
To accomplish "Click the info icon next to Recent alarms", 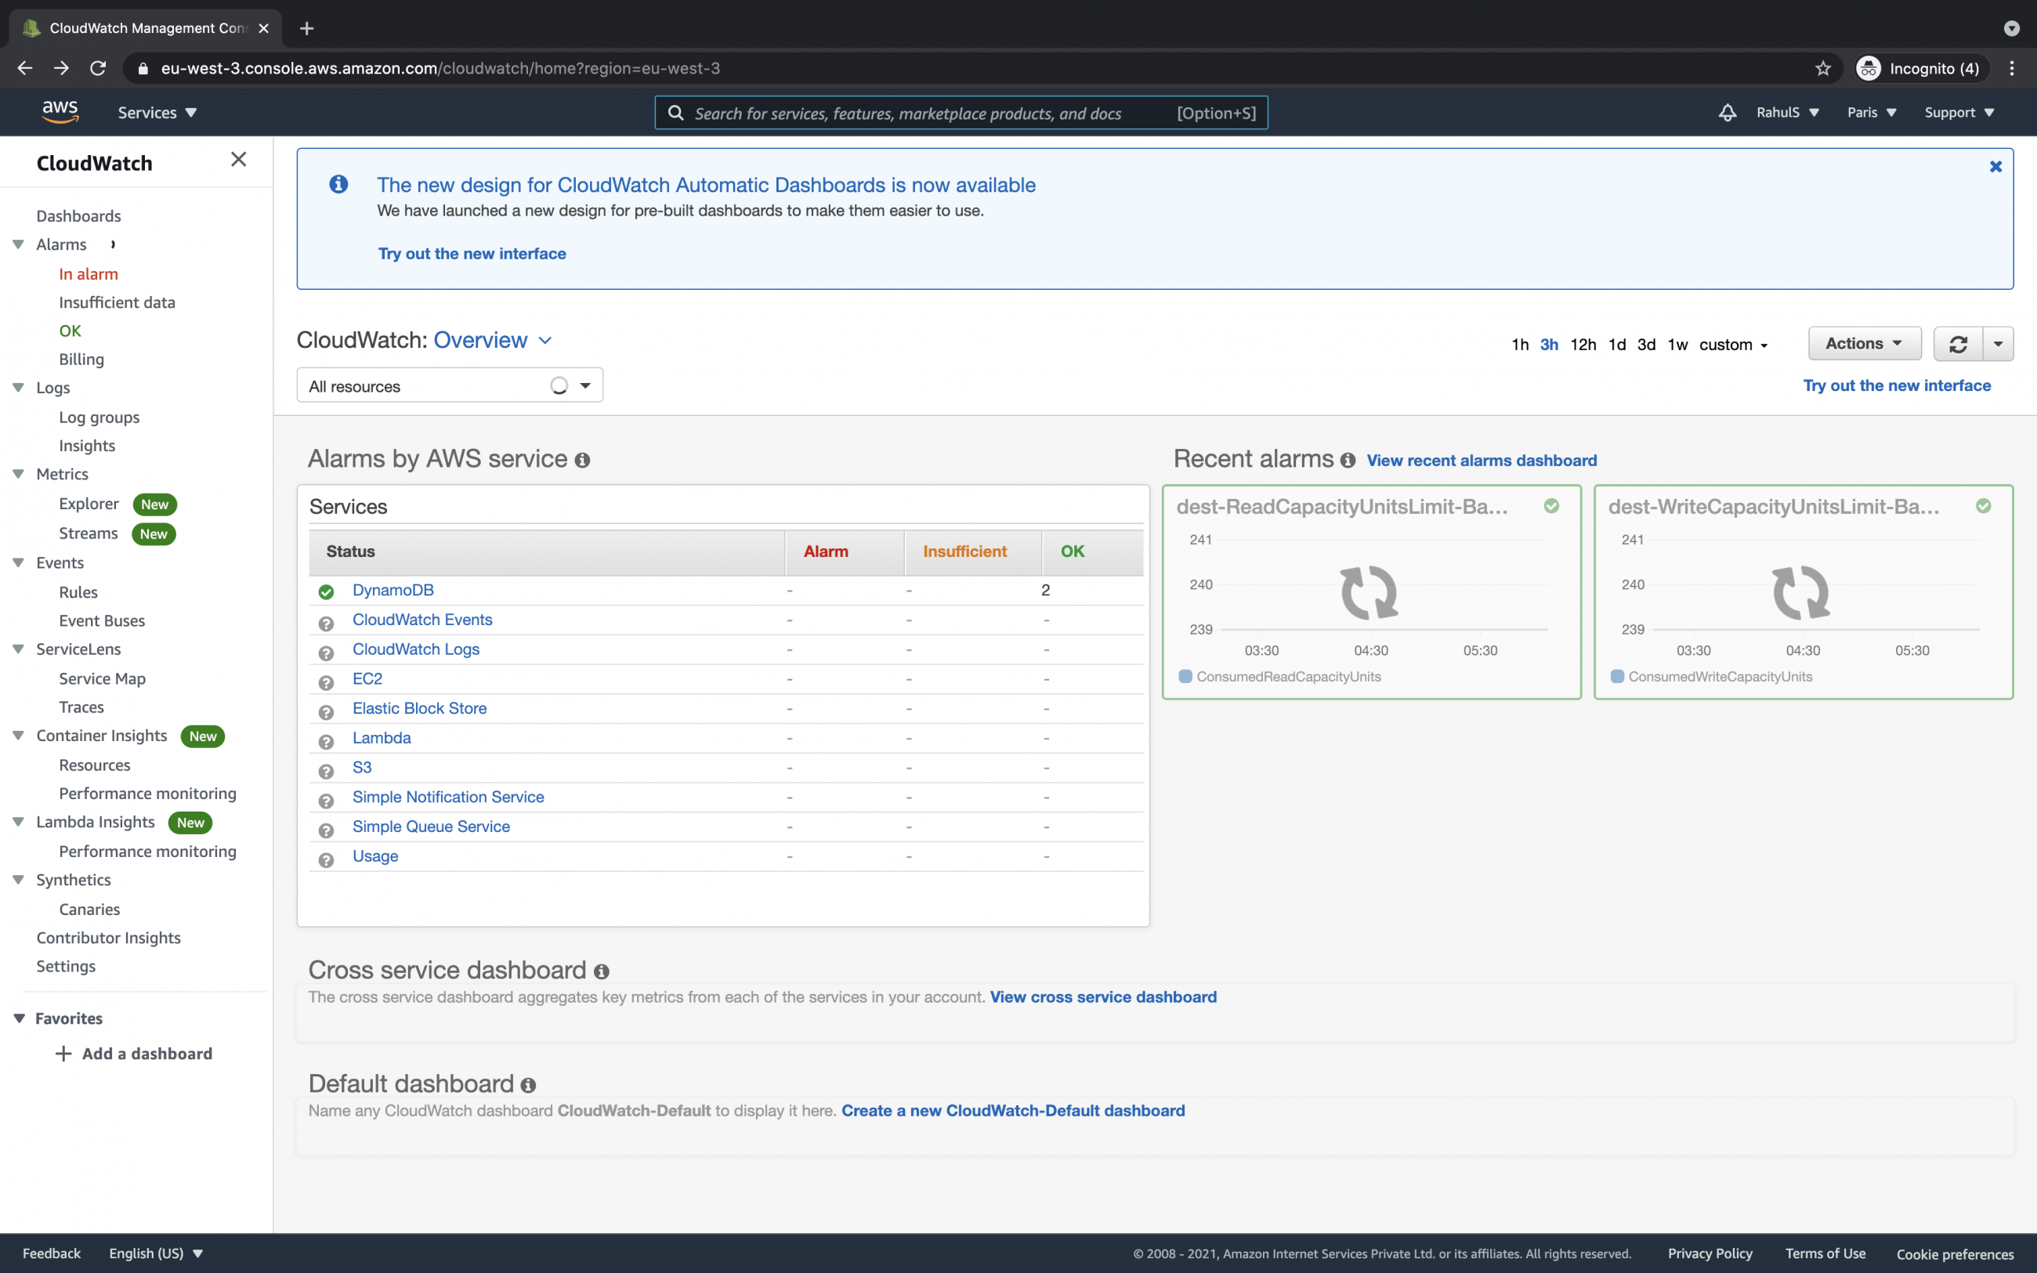I will 1348,461.
